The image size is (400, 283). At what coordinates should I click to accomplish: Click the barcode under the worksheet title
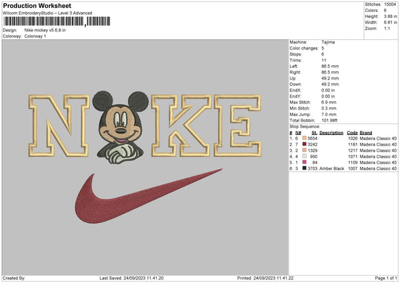(x=57, y=21)
